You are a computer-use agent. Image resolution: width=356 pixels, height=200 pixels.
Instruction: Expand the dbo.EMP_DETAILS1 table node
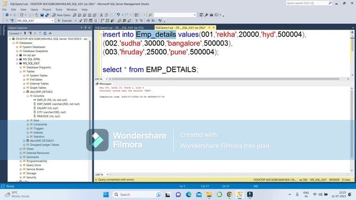[x=24, y=141]
